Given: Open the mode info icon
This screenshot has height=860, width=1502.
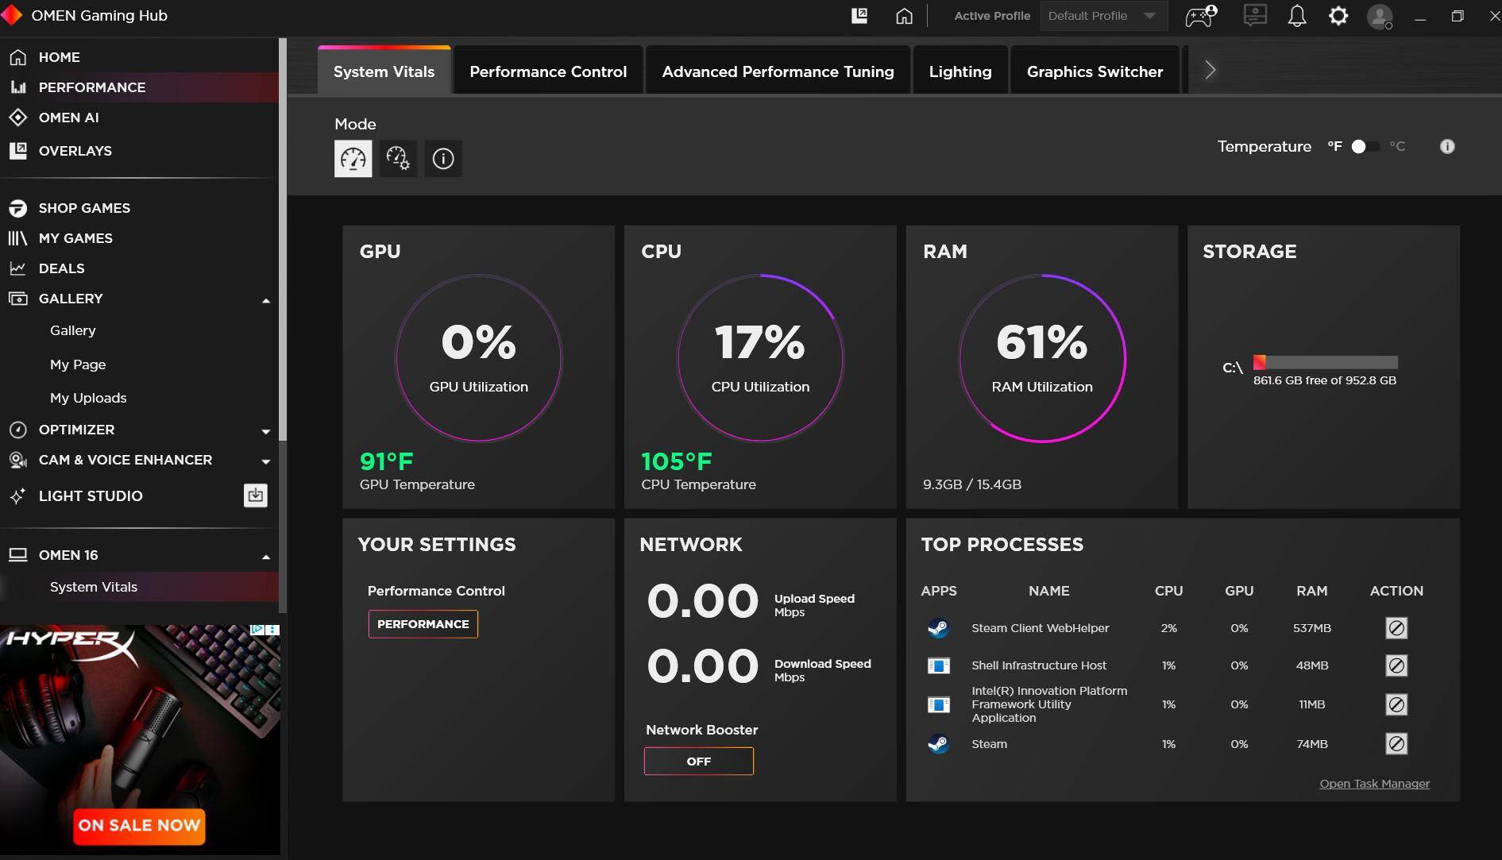Looking at the screenshot, I should tap(443, 159).
